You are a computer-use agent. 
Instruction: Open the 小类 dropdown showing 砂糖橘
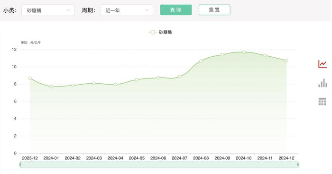(x=48, y=10)
